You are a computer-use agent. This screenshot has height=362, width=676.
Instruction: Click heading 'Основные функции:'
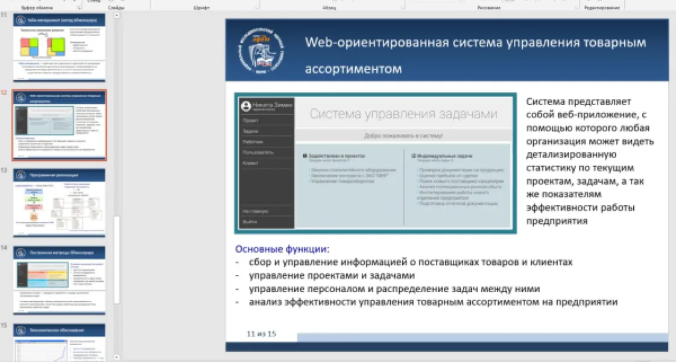(282, 249)
